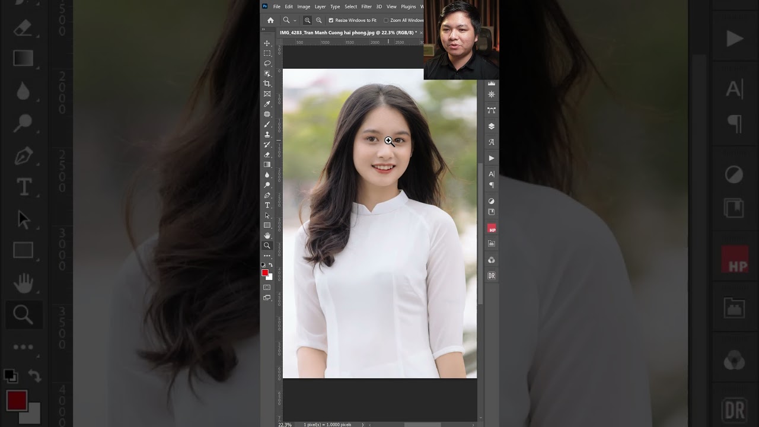Image resolution: width=759 pixels, height=427 pixels.
Task: Expand the status bar info arrow
Action: [x=363, y=425]
